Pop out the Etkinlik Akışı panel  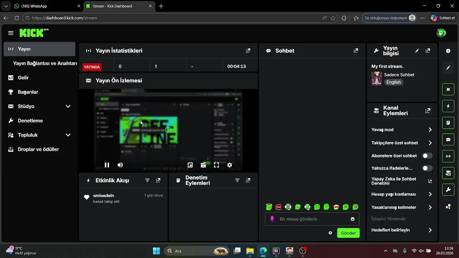pos(158,181)
